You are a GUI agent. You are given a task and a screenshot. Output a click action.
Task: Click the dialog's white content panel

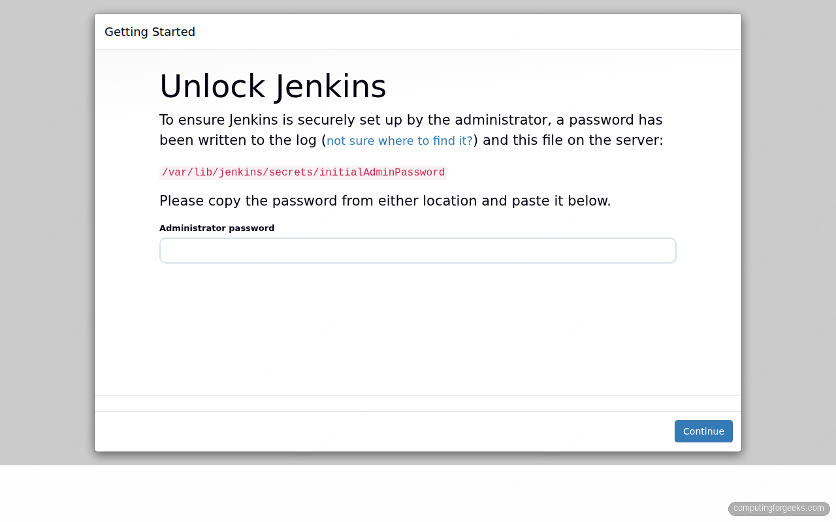pos(417,326)
